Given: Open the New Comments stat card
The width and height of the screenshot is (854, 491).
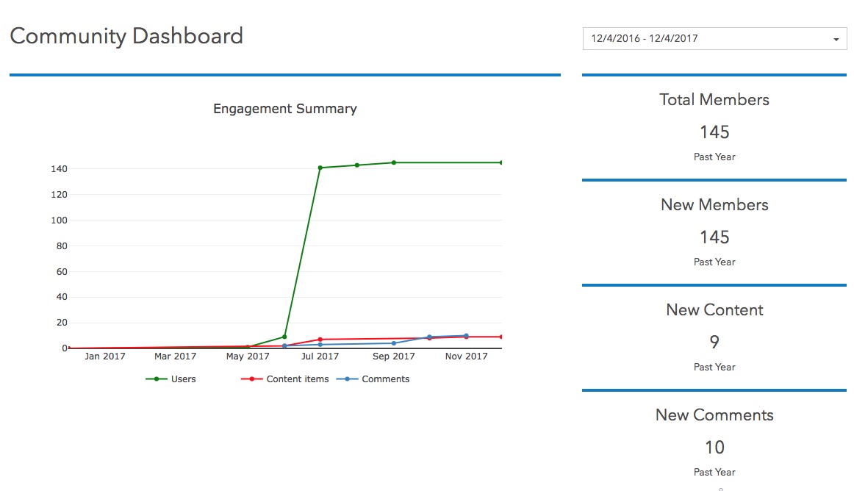Looking at the screenshot, I should pyautogui.click(x=714, y=442).
